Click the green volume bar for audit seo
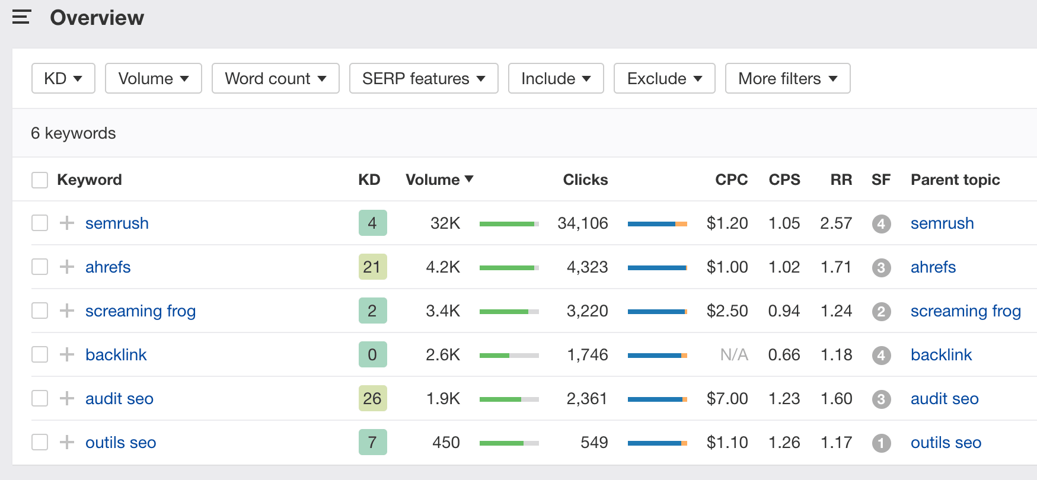The height and width of the screenshot is (480, 1037). (509, 399)
